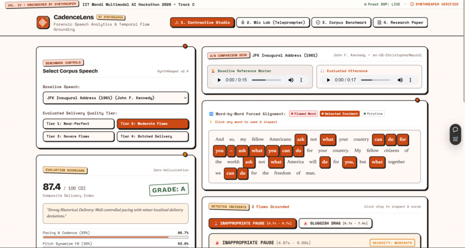Click the shield icon beside SYNTHREAPER VERIFIED

412,4
